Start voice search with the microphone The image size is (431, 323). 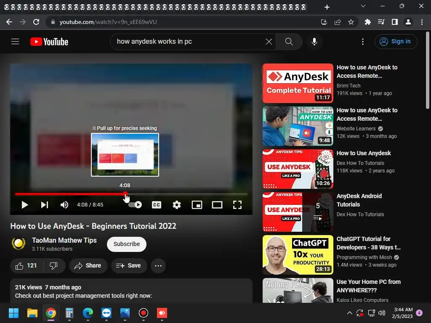314,42
